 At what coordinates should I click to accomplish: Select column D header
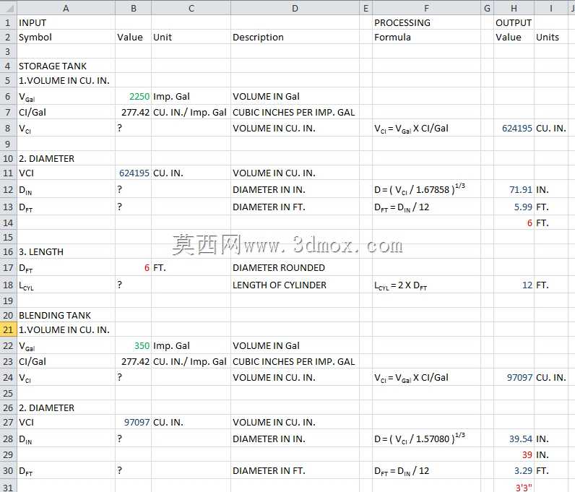point(295,8)
